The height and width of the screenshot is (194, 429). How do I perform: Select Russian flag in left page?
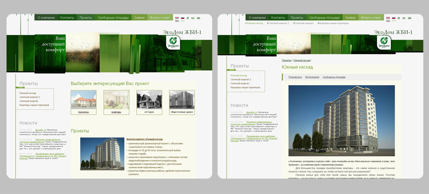(182, 18)
